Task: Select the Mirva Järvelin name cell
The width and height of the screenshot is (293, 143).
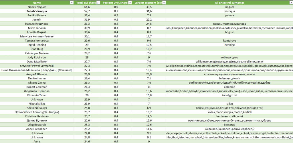Action: point(37,28)
